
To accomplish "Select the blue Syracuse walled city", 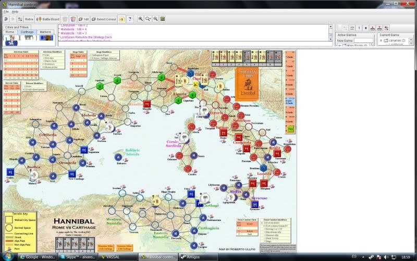I will click(x=254, y=204).
